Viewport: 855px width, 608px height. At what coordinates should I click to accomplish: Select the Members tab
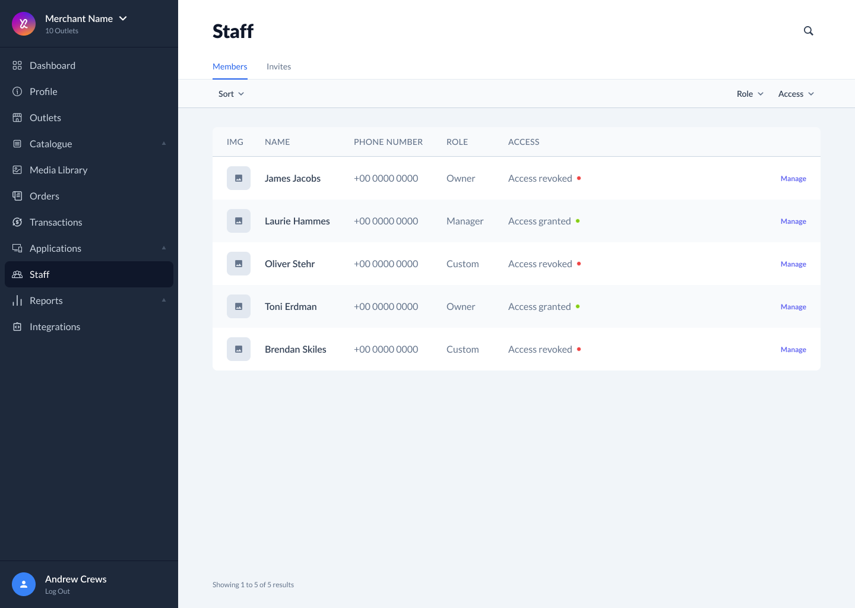pos(230,66)
